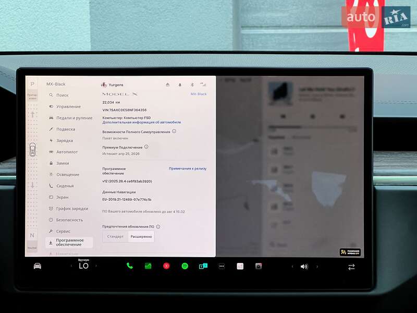The image size is (417, 313).
Task: Shift to Park with the P selector
Action: (32, 84)
